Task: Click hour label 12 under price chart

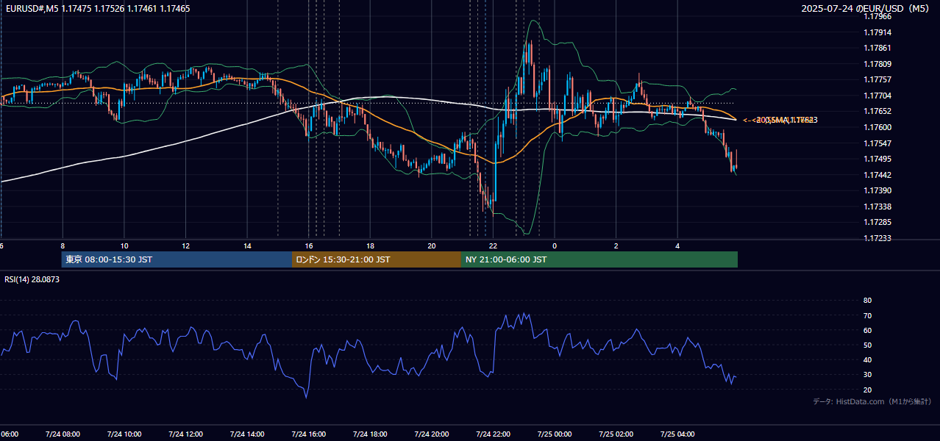Action: click(186, 245)
